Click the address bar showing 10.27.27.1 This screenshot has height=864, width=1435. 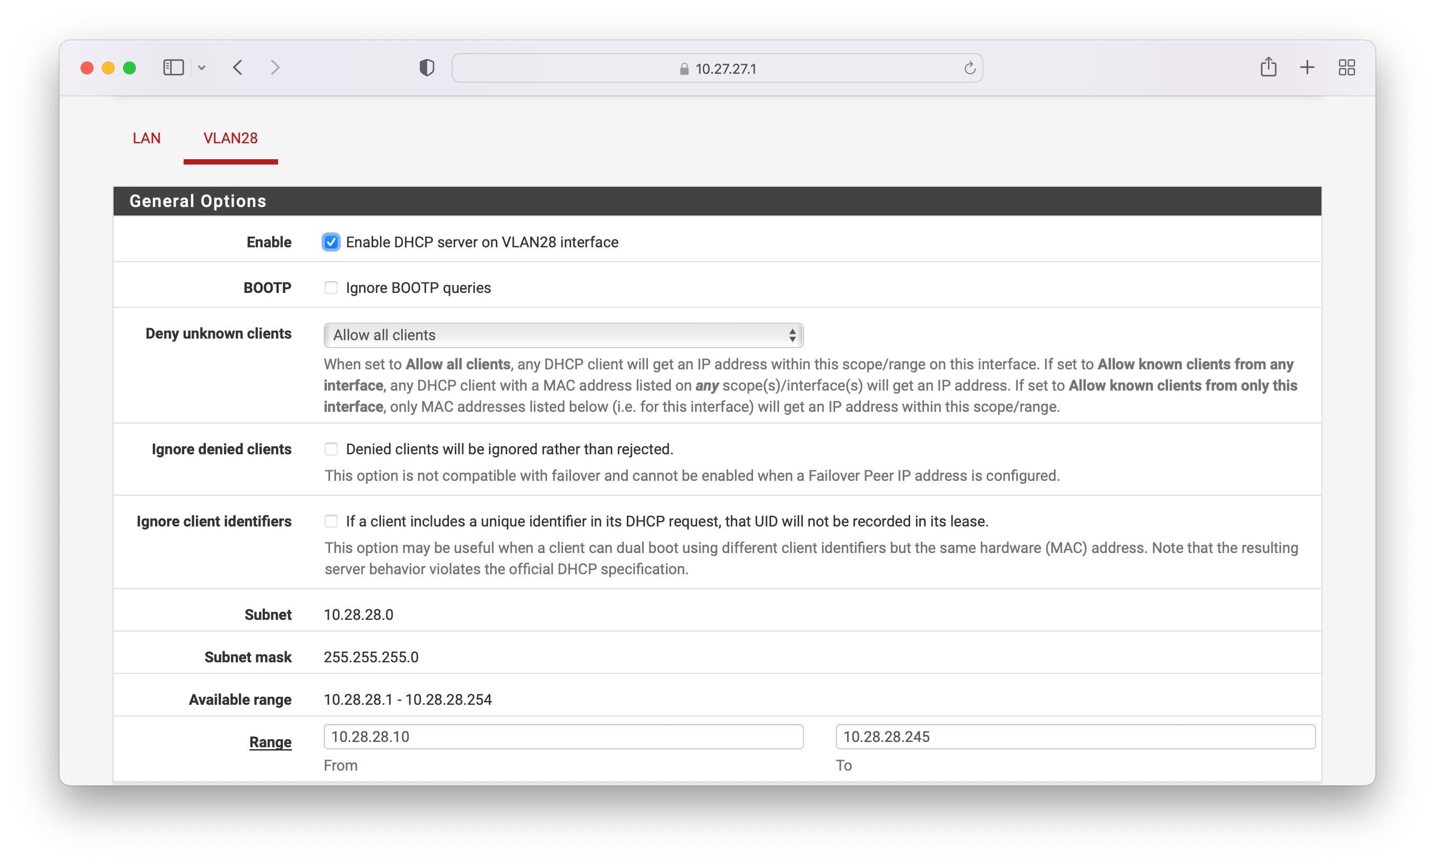tap(716, 68)
